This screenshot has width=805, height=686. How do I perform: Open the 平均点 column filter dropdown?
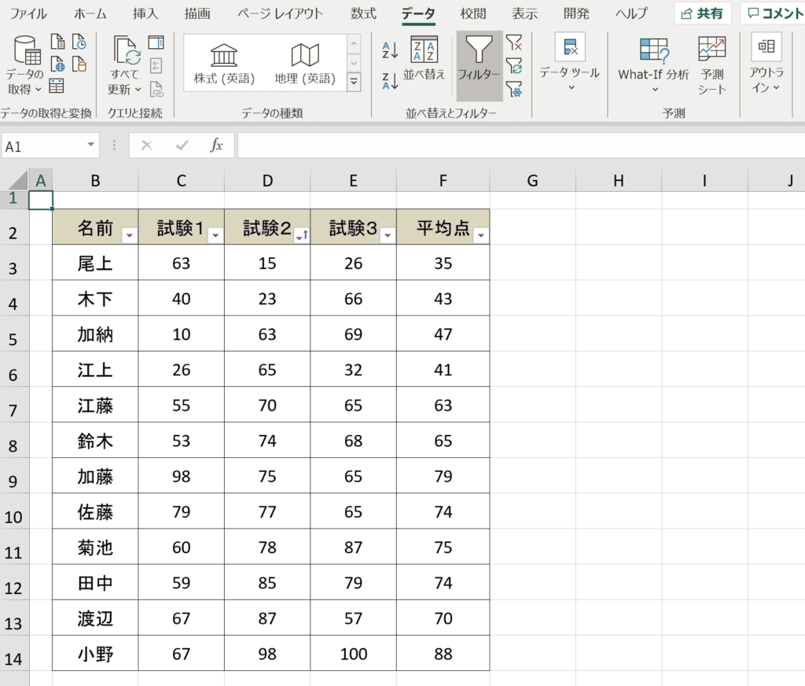coord(481,235)
